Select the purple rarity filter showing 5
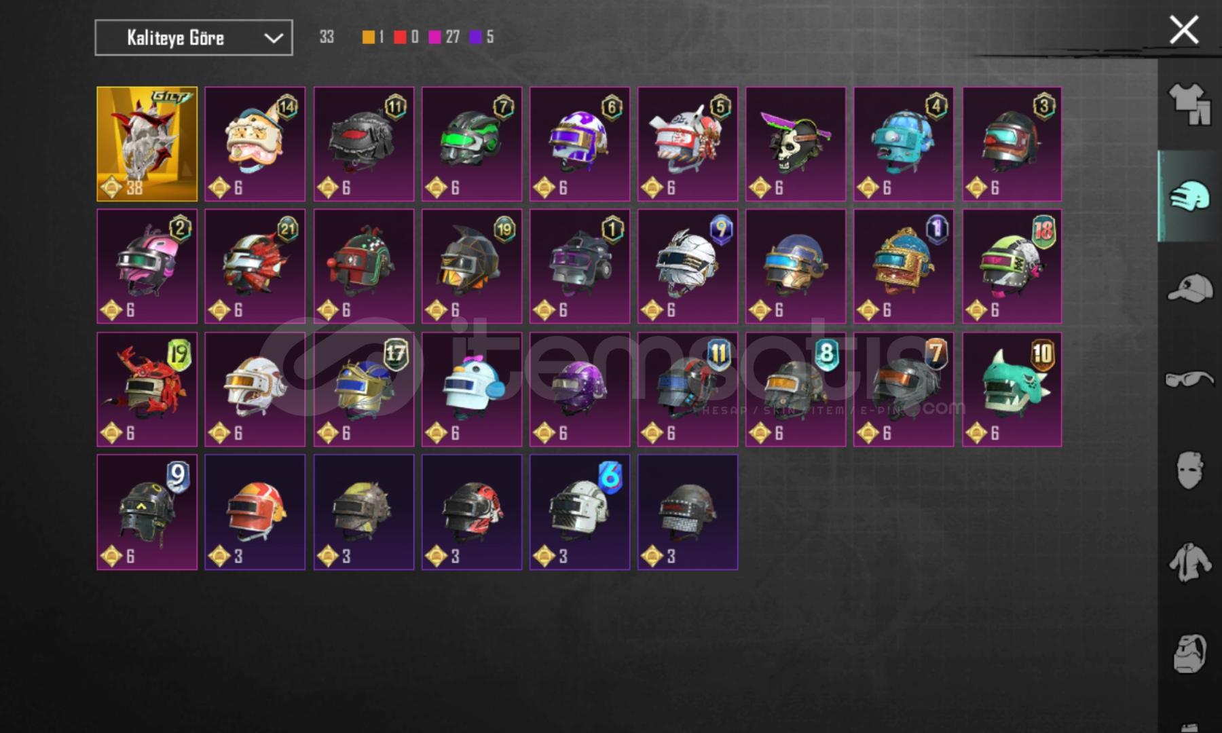 481,37
